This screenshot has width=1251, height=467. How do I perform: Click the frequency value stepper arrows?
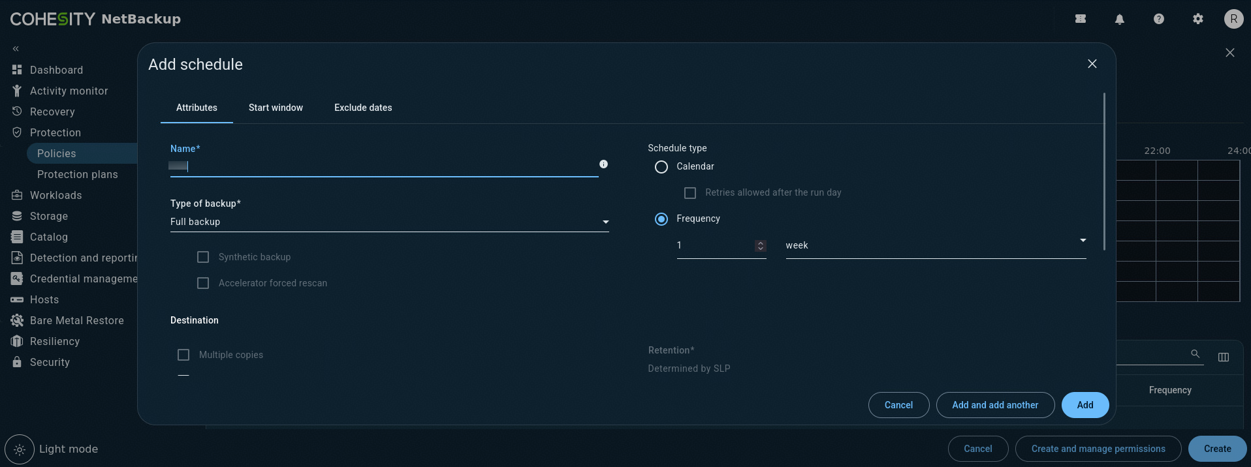(x=760, y=246)
